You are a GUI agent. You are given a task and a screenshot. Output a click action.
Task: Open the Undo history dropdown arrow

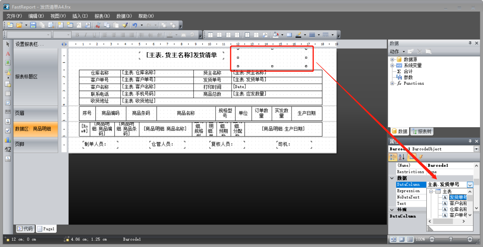[x=142, y=25]
